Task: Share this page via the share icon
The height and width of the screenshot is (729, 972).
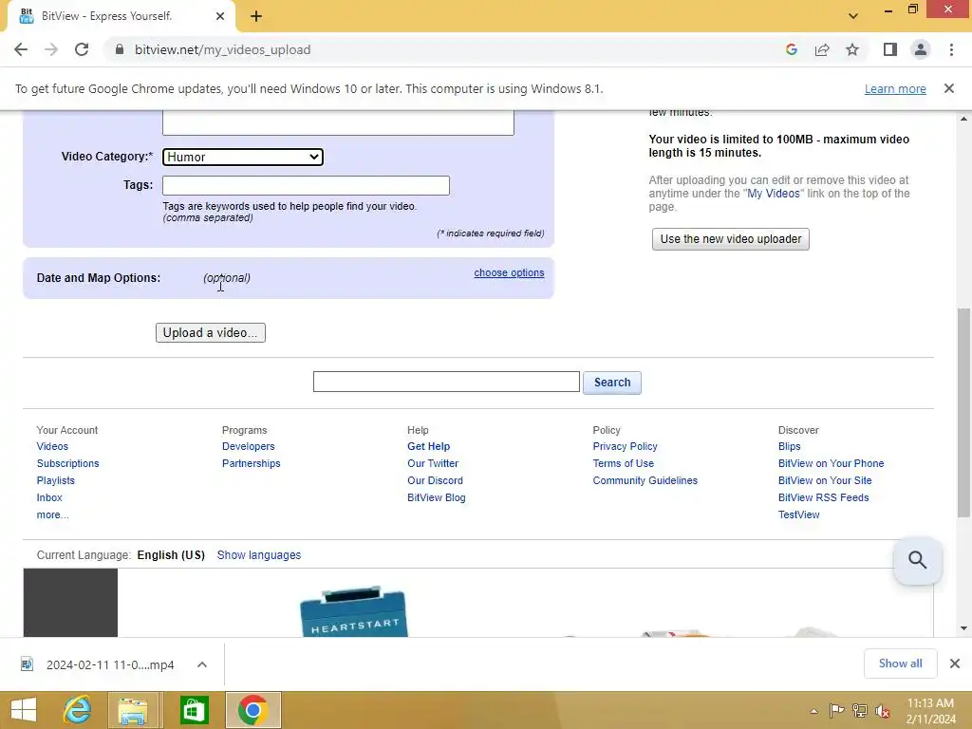Action: point(822,49)
